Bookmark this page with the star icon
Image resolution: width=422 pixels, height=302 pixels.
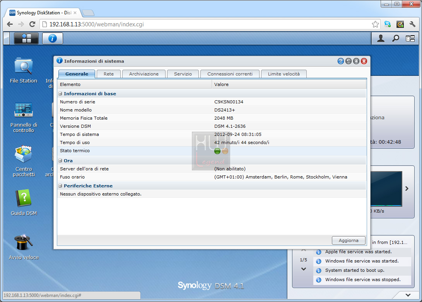375,24
